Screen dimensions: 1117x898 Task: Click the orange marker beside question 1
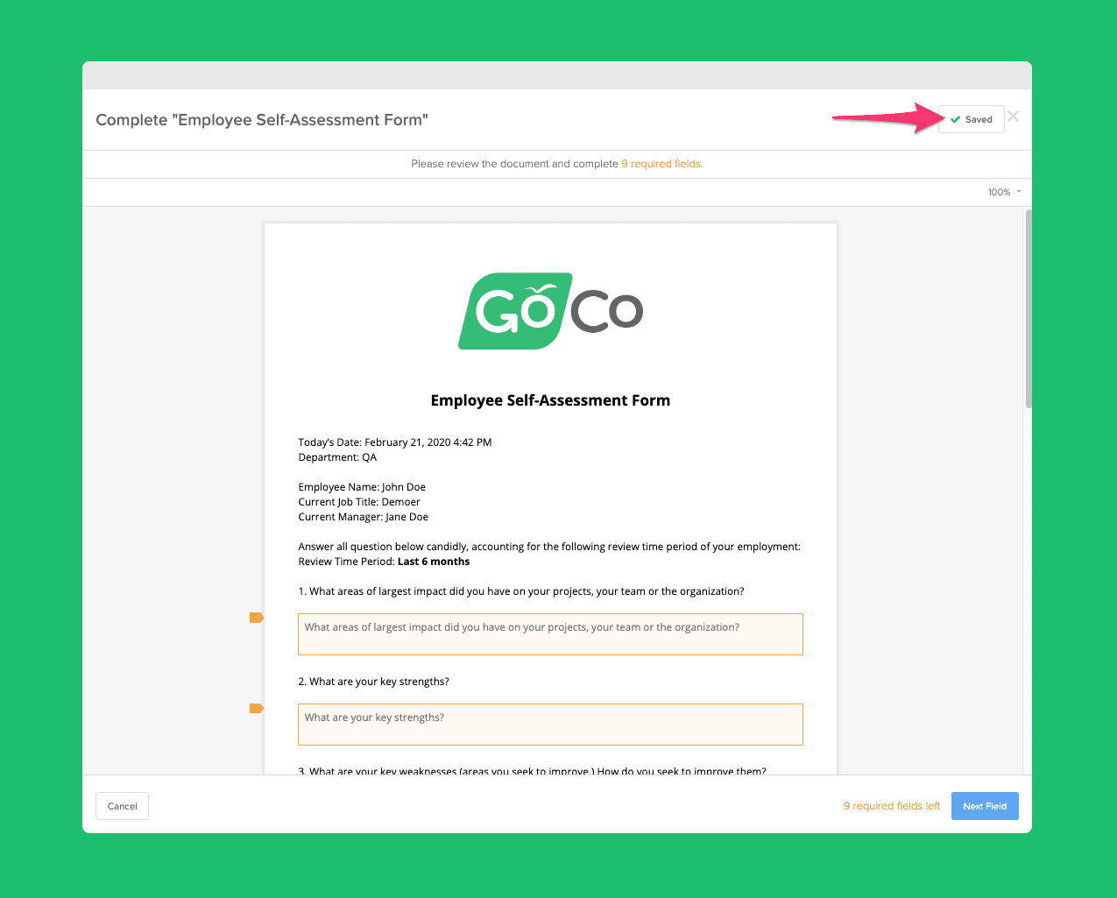click(x=256, y=618)
